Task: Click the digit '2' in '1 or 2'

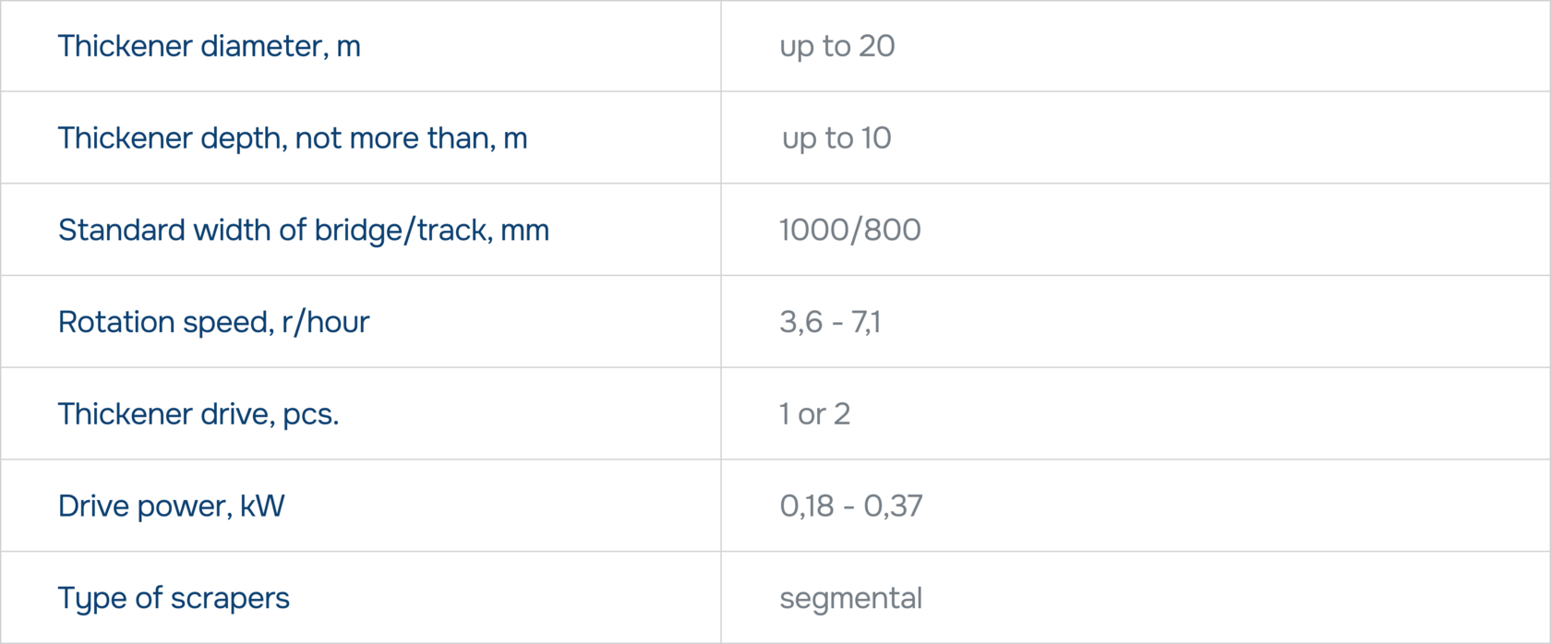Action: pos(841,414)
